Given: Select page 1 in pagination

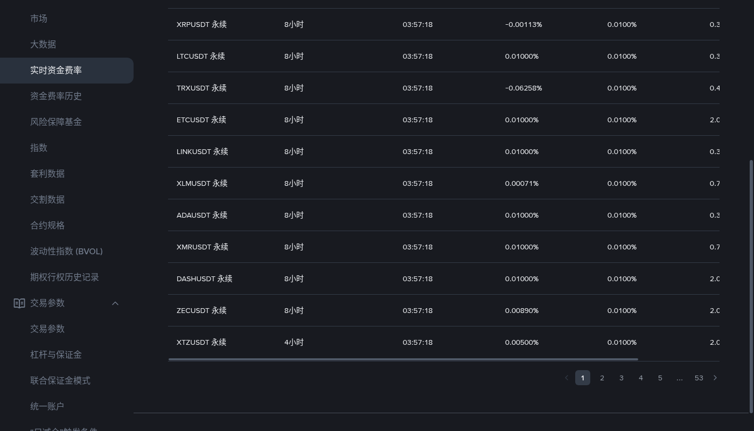Looking at the screenshot, I should (x=583, y=378).
